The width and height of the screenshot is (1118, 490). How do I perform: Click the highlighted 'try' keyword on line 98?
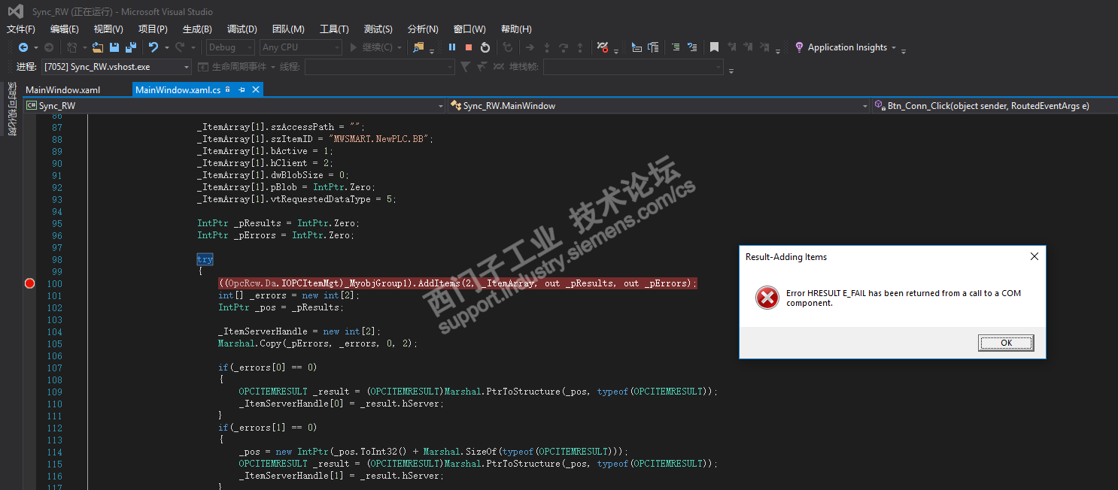[205, 259]
